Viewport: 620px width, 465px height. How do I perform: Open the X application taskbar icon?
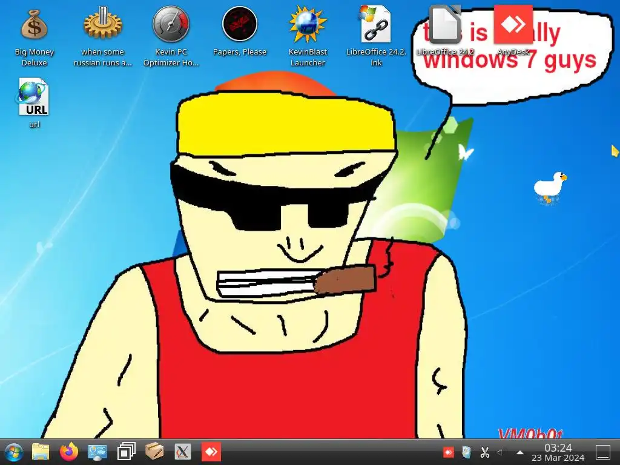click(183, 452)
